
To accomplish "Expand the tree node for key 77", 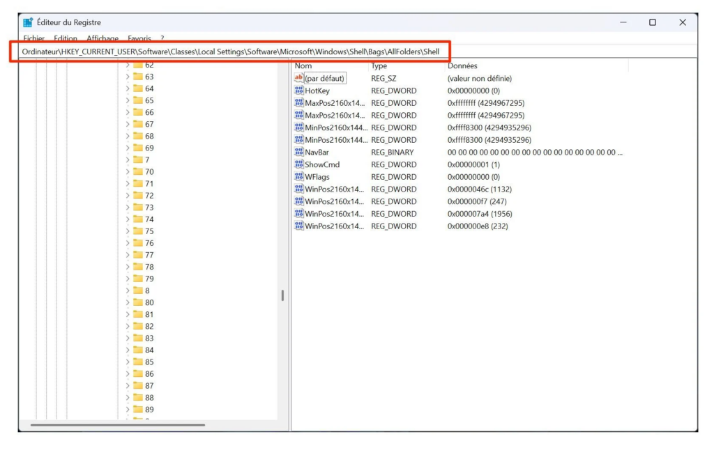I will click(x=128, y=255).
